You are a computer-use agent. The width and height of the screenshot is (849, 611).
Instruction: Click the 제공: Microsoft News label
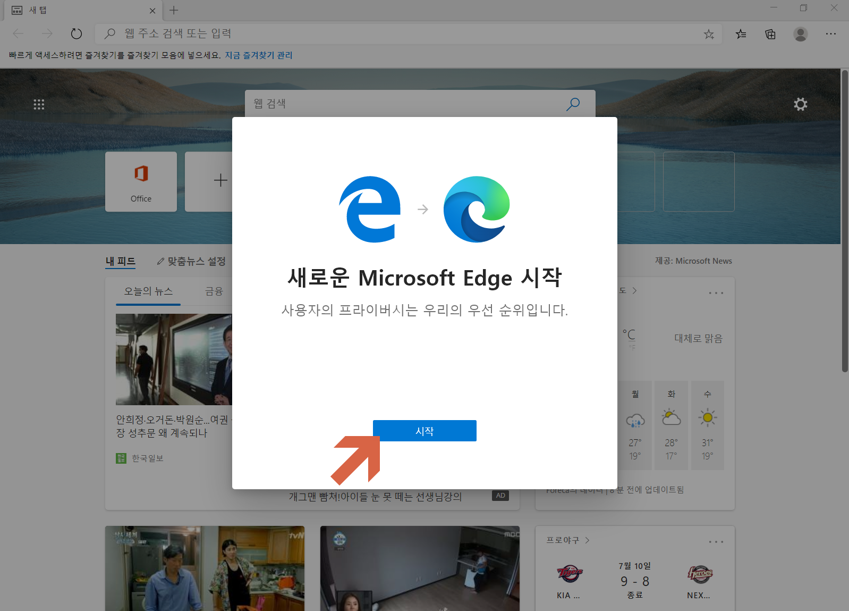click(x=693, y=261)
